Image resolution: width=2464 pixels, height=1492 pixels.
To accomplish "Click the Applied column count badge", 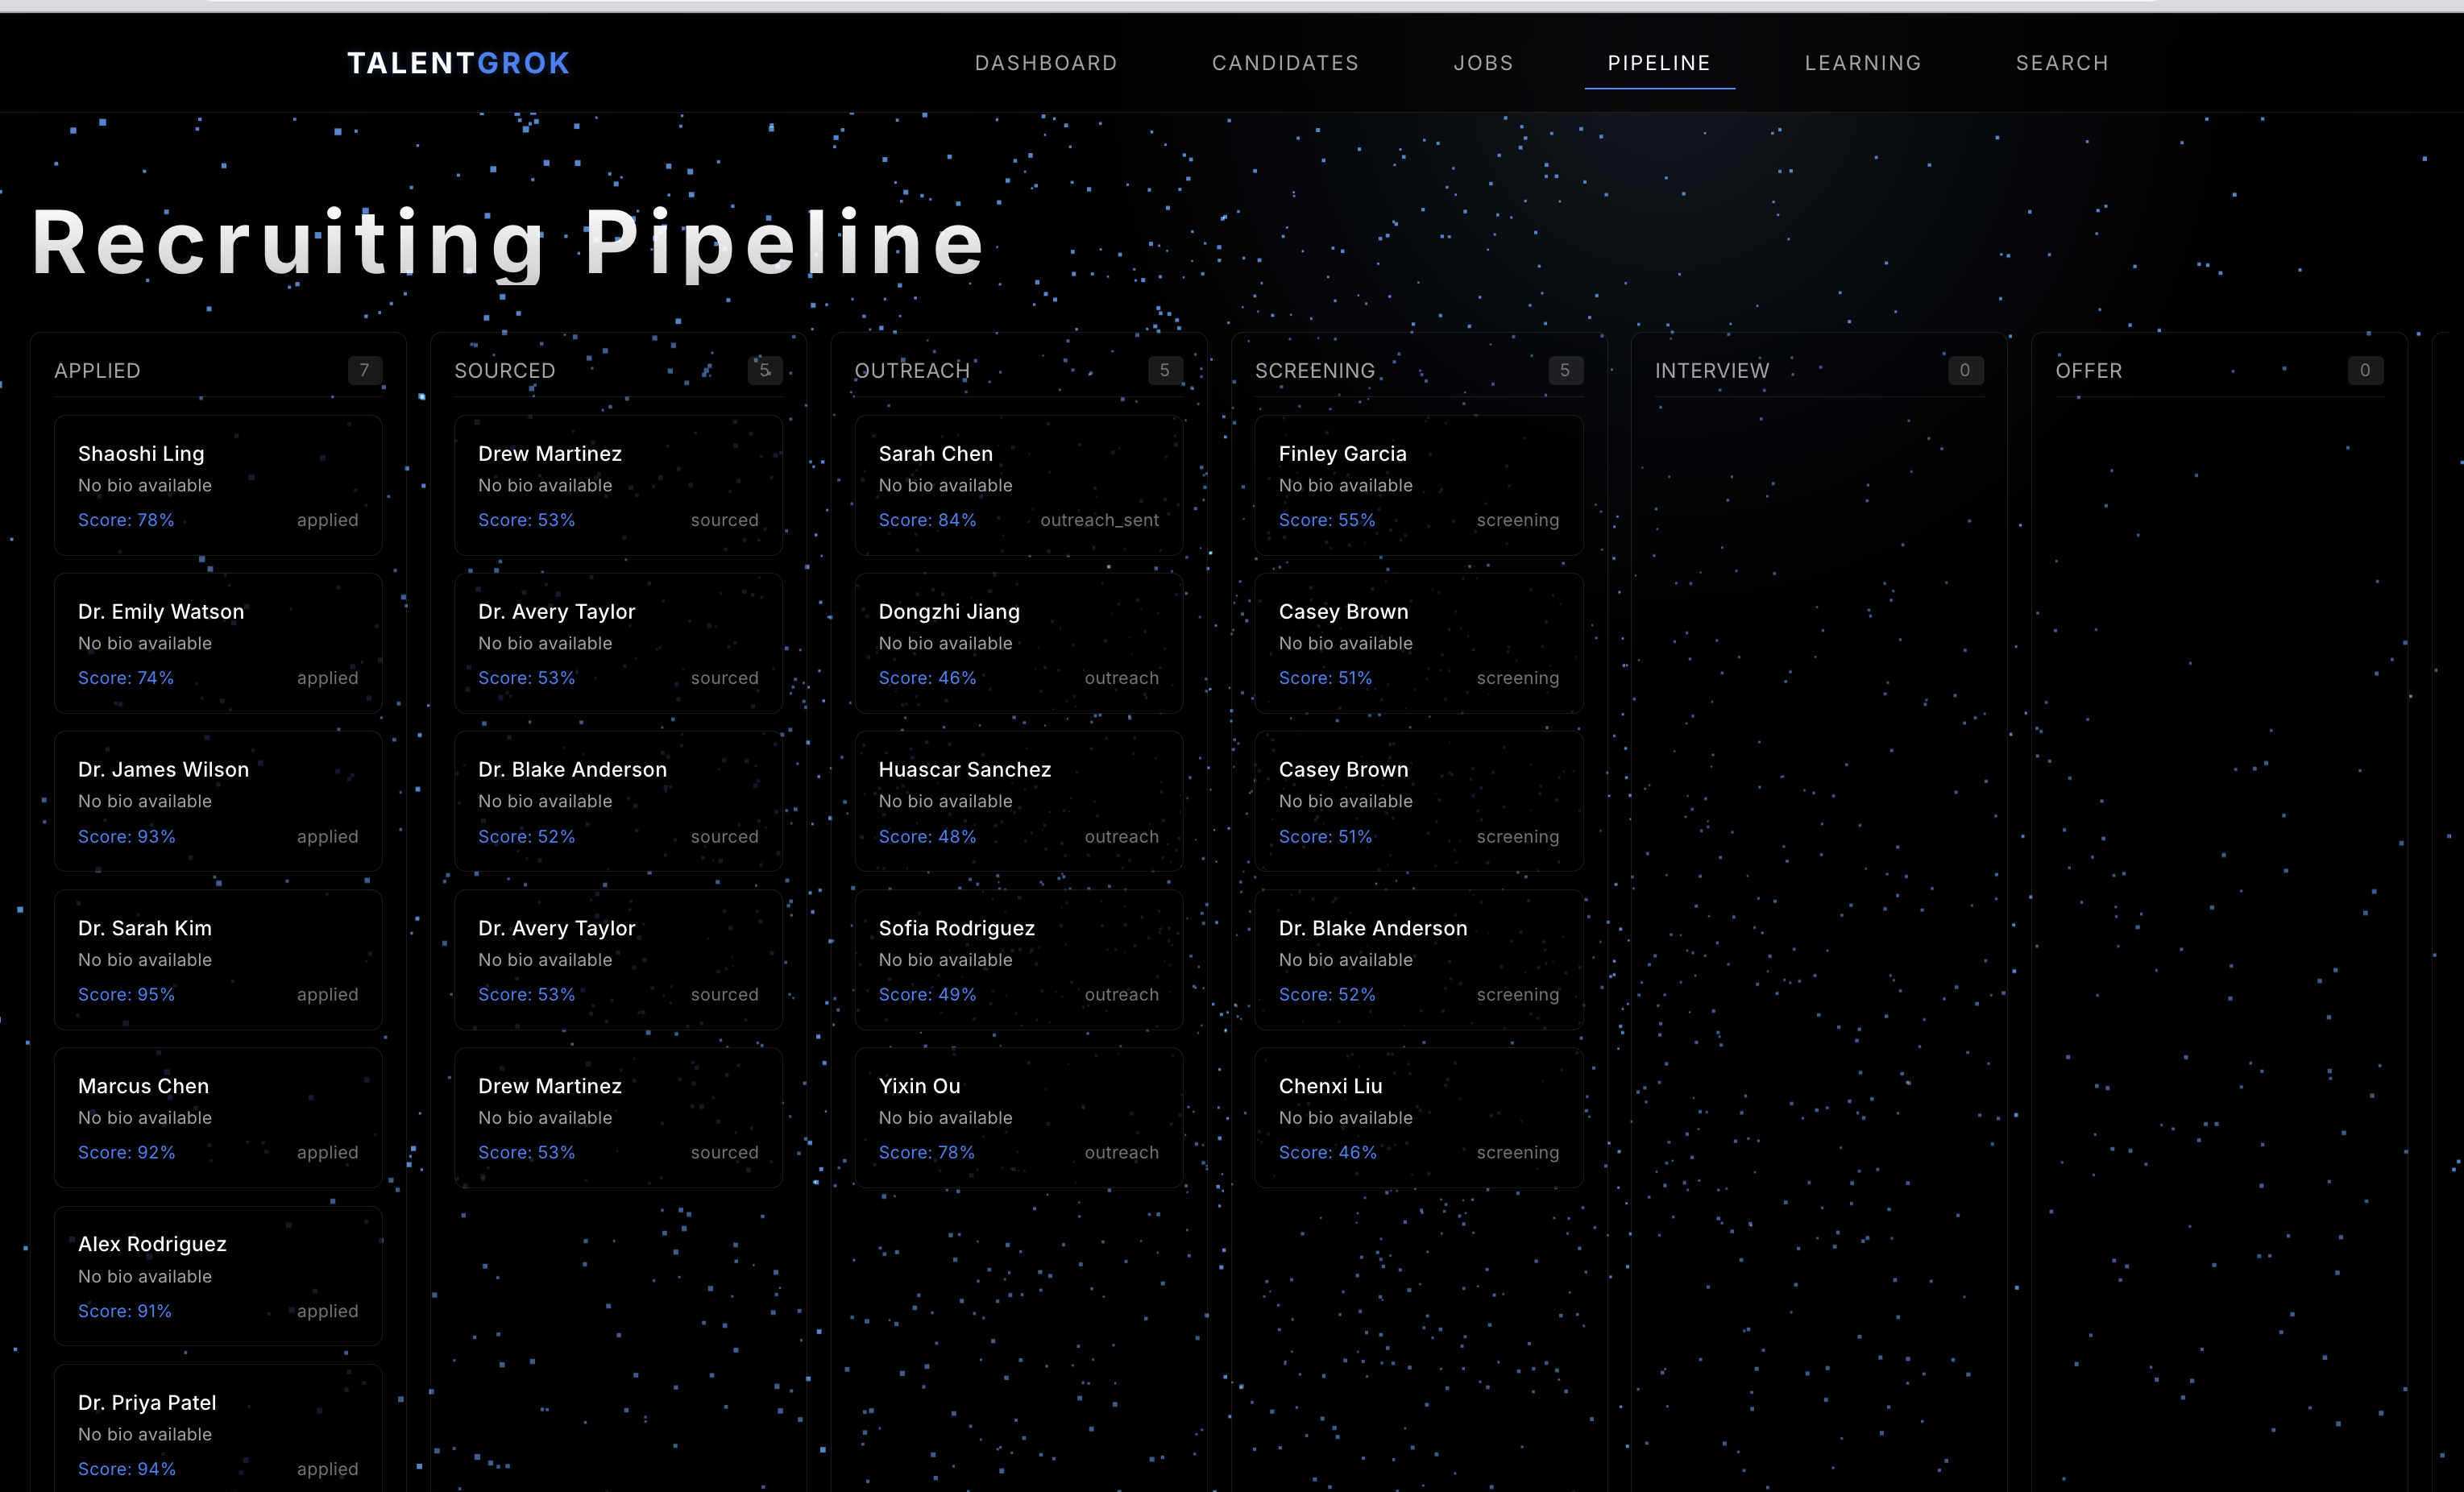I will coord(364,370).
